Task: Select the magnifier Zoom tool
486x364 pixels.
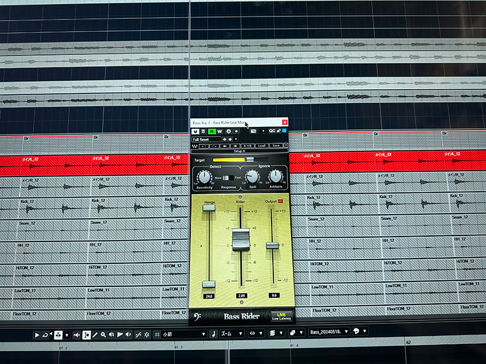Action: pos(103,335)
